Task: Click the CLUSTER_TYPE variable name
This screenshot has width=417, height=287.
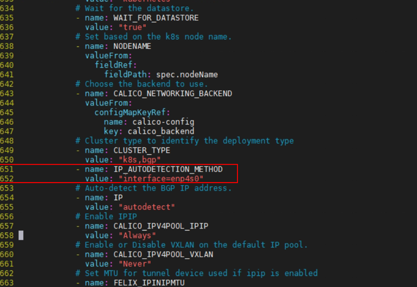Action: [142, 150]
